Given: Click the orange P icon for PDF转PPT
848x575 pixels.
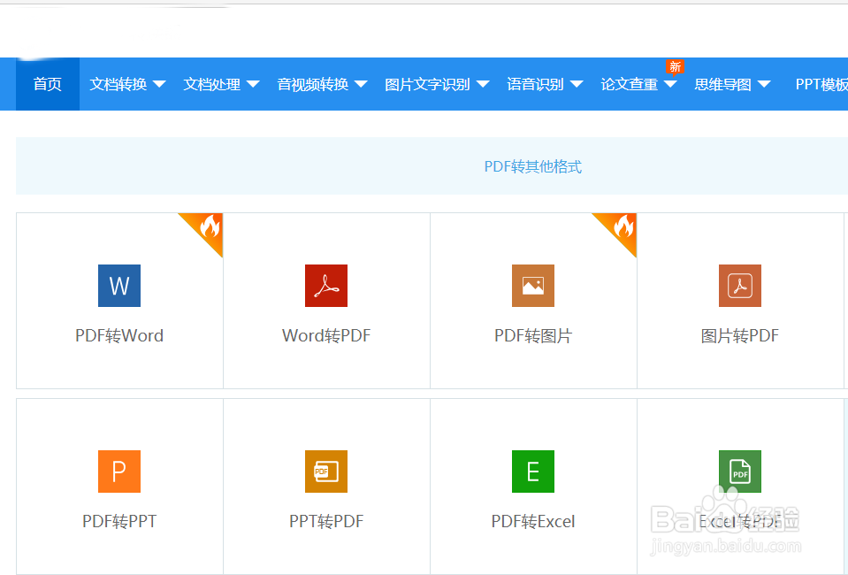Looking at the screenshot, I should [x=119, y=471].
